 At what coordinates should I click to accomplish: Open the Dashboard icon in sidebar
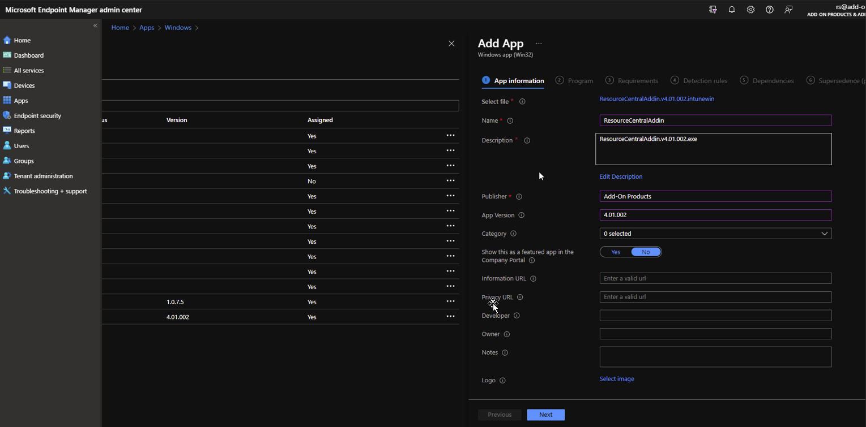tap(7, 55)
